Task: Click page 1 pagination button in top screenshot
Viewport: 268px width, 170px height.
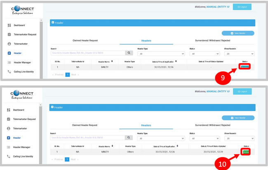Action: (68, 75)
